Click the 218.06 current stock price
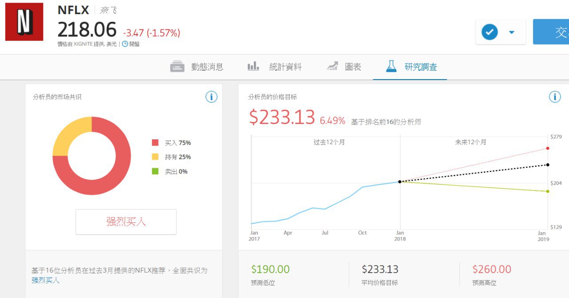The height and width of the screenshot is (298, 569). point(87,30)
